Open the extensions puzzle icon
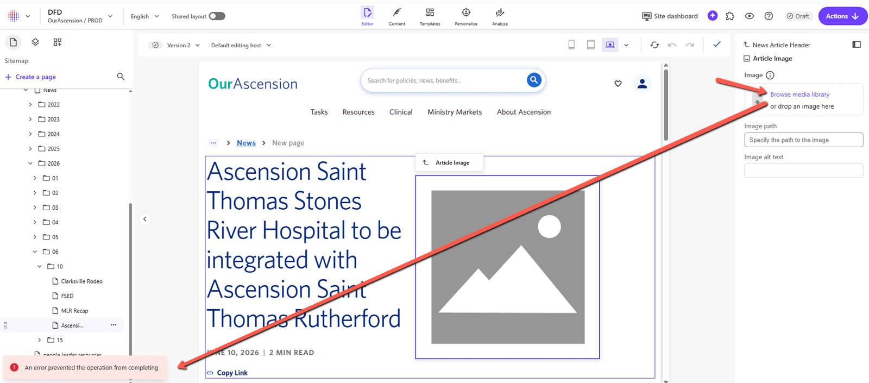869x383 pixels. point(730,16)
